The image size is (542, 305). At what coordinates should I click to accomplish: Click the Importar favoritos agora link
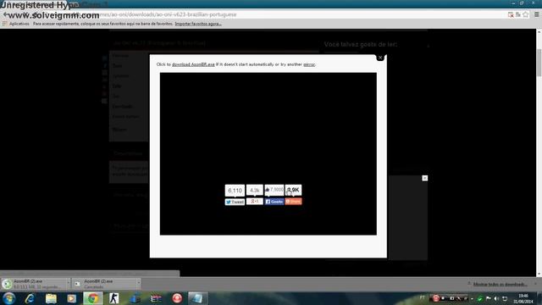pyautogui.click(x=198, y=24)
